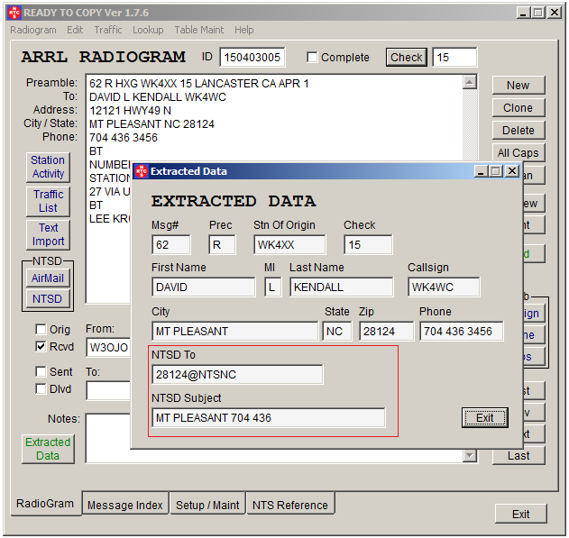Open the Lookup menu

(x=148, y=30)
